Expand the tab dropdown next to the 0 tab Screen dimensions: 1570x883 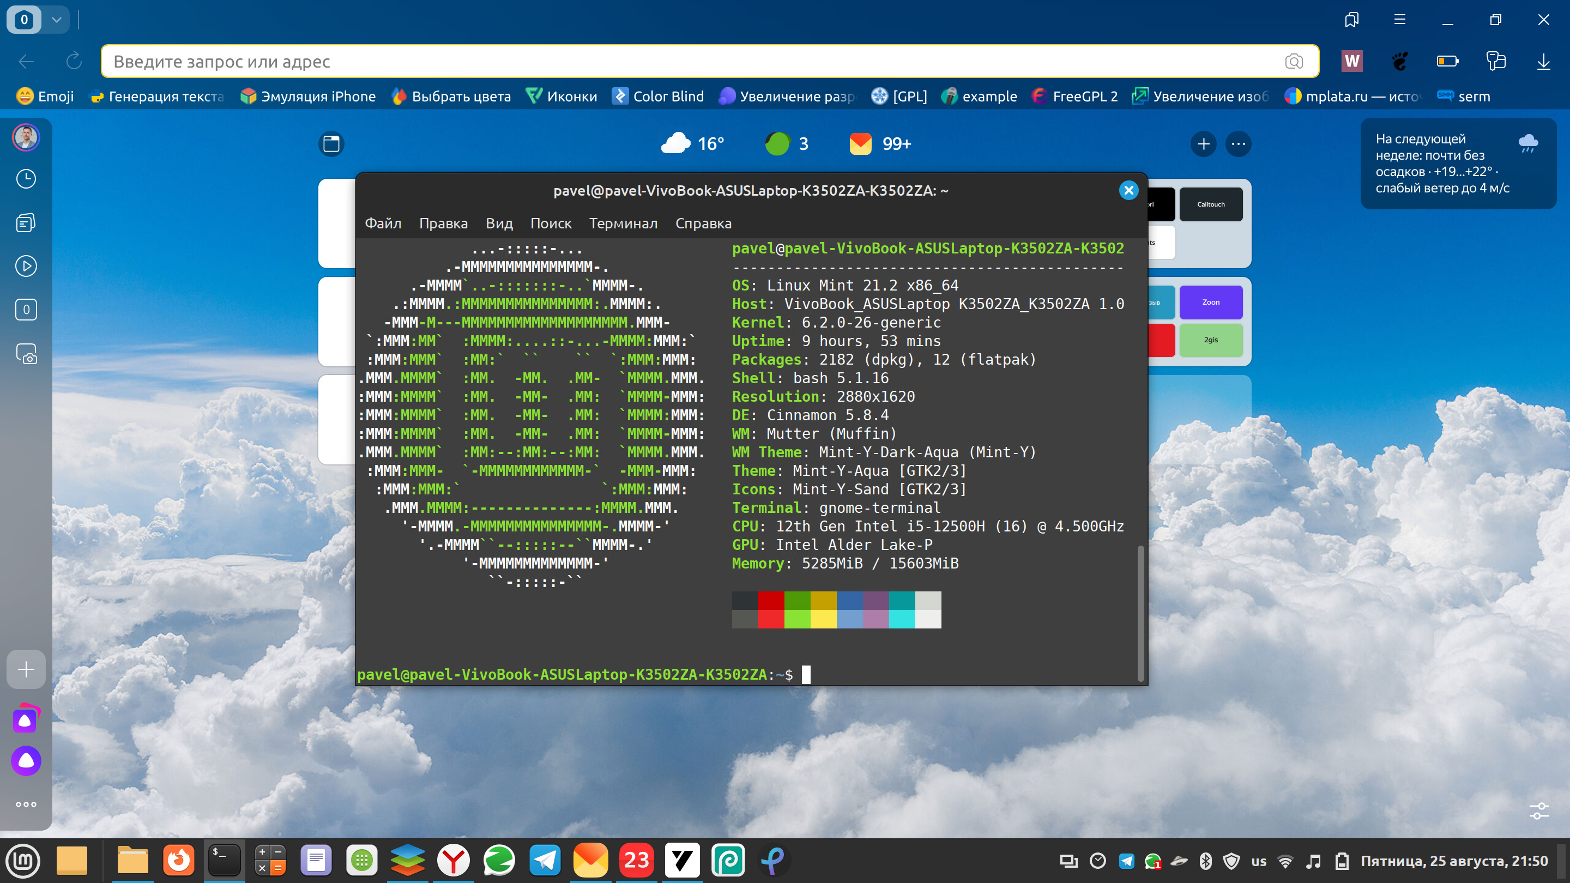(57, 20)
